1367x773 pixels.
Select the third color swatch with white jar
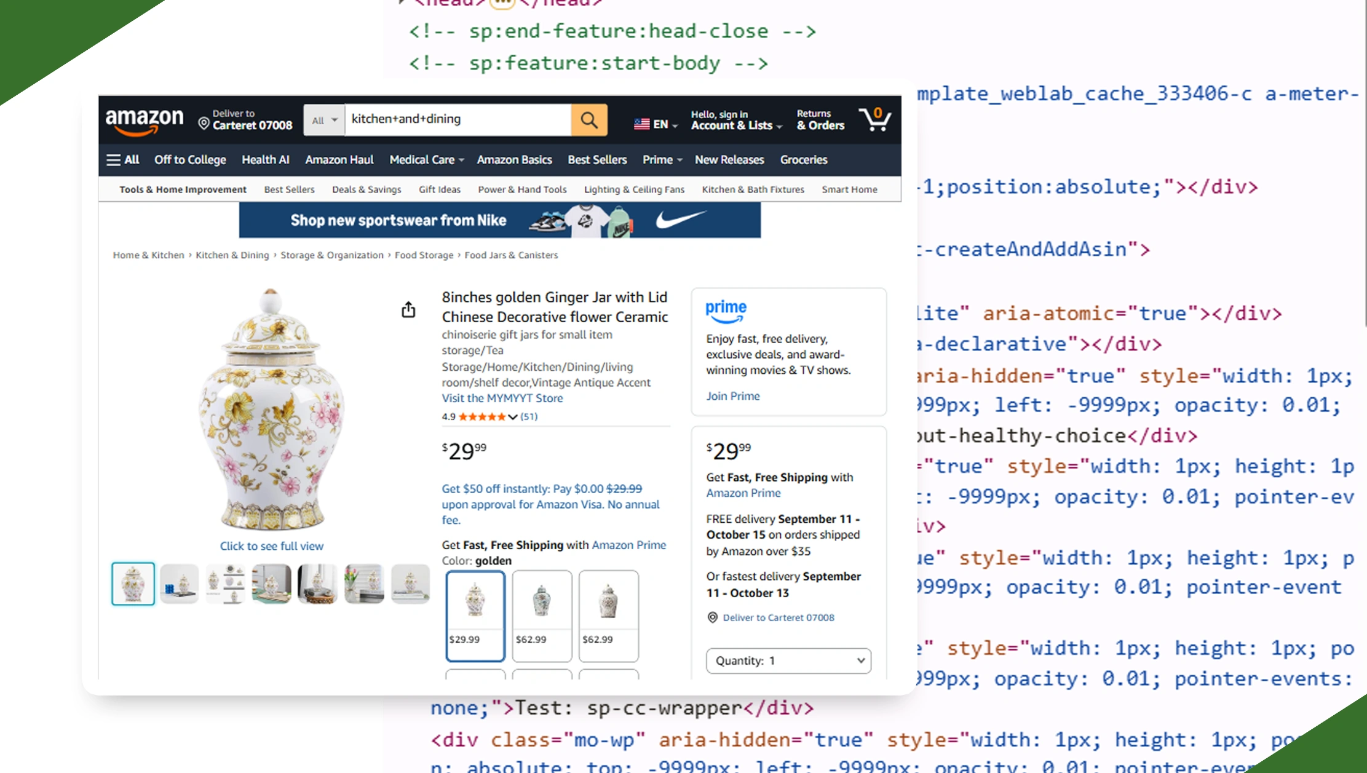(x=608, y=616)
